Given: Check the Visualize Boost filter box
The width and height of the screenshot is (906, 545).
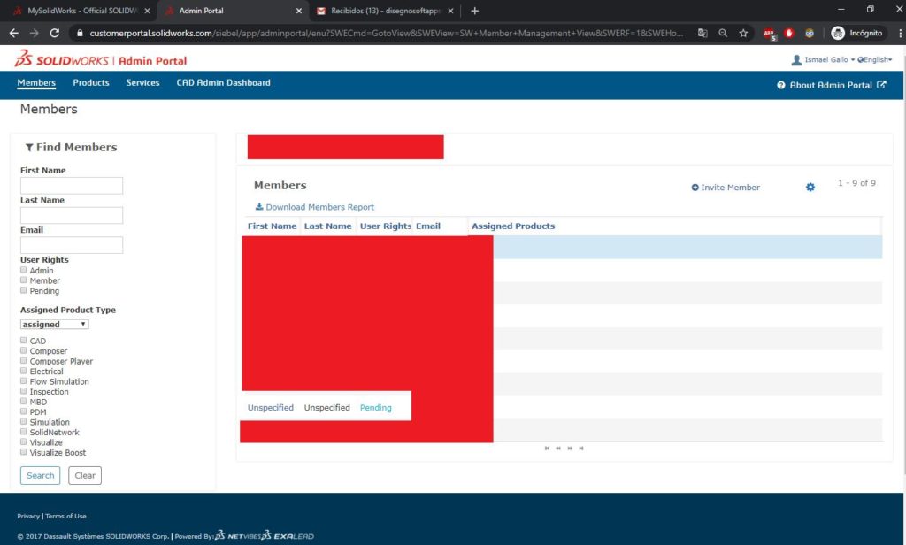Looking at the screenshot, I should pos(24,452).
